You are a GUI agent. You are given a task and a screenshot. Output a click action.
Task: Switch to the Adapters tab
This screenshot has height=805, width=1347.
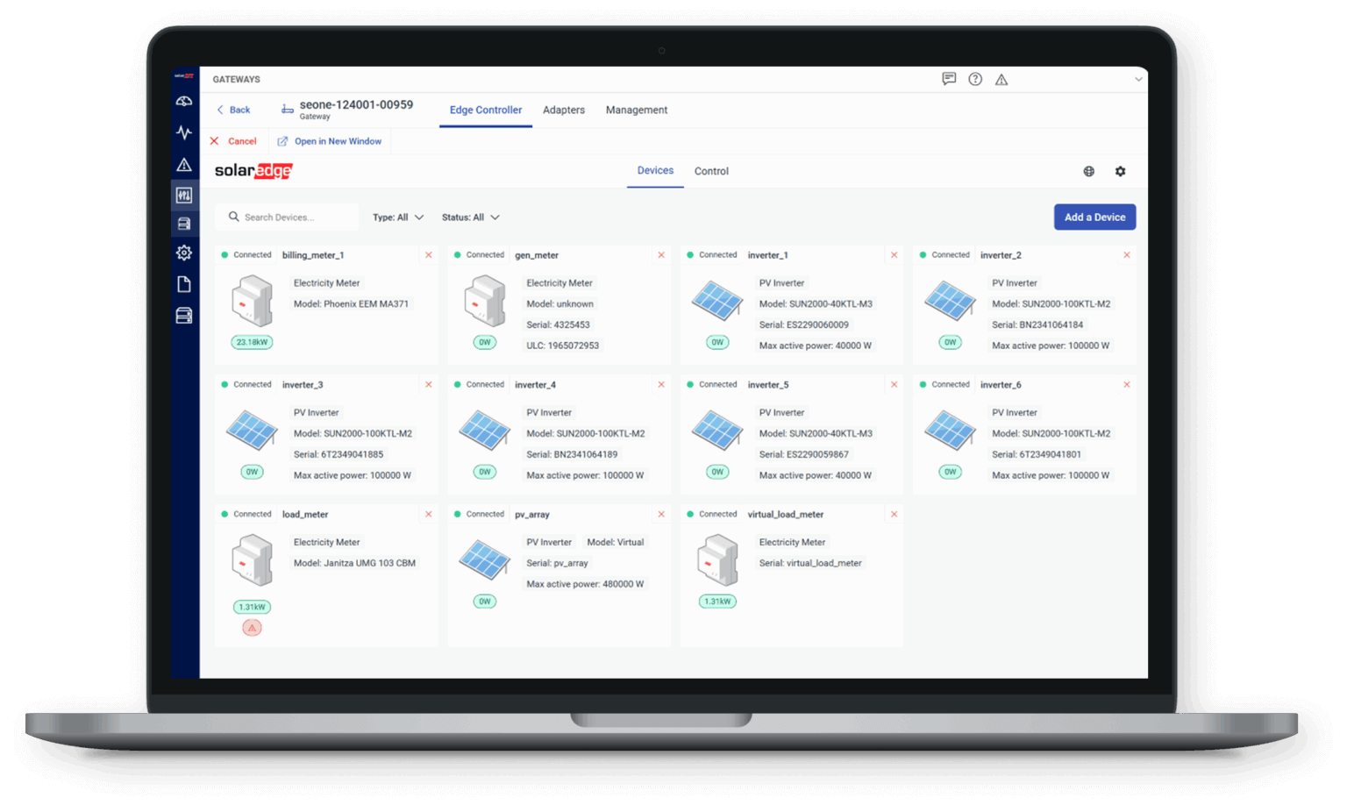[x=564, y=110]
